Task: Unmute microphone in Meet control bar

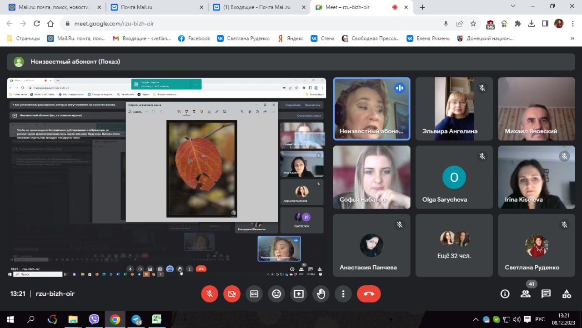Action: tap(210, 294)
